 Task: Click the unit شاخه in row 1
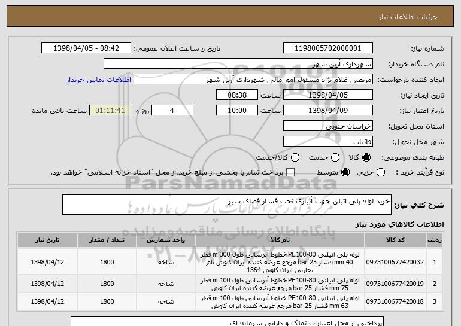(x=166, y=262)
